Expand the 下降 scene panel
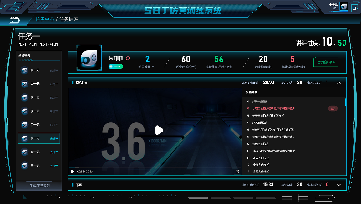Viewport: 361px width, 204px height. tap(339, 185)
